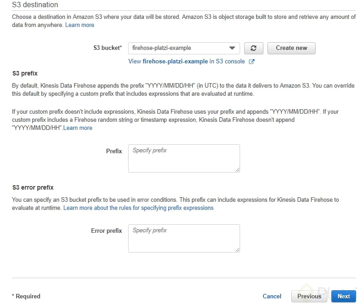This screenshot has height=306, width=361.
Task: Grab the Error prefix textarea resize handle
Action: [x=237, y=250]
